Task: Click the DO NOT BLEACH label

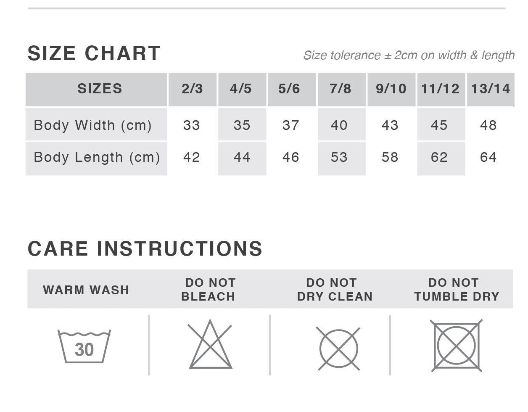Action: (209, 290)
